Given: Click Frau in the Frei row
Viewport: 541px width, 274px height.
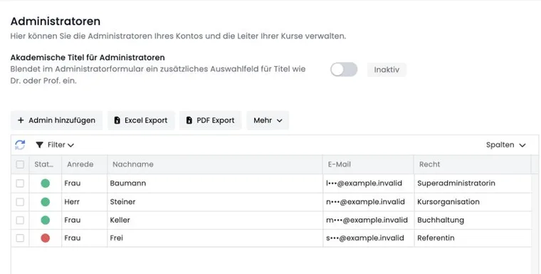Looking at the screenshot, I should coord(73,238).
